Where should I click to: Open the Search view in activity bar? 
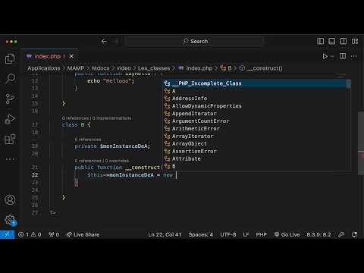(10, 78)
